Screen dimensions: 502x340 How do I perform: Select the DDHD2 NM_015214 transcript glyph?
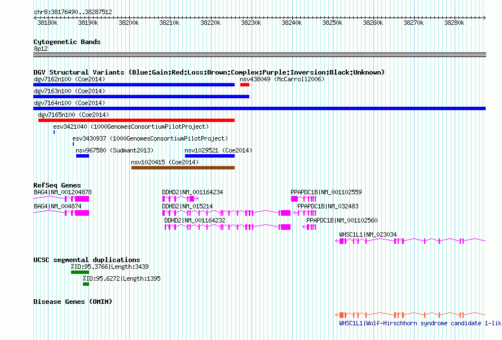[x=226, y=213]
